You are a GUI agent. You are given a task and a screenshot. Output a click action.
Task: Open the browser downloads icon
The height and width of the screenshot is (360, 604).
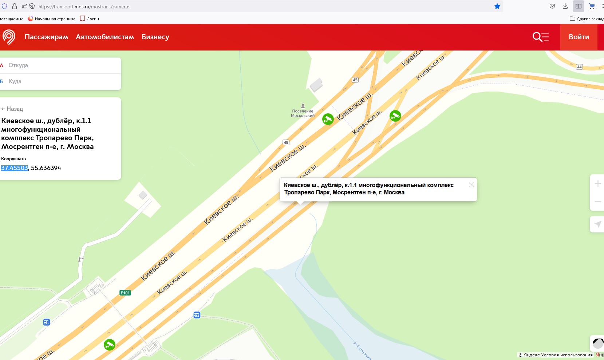[x=565, y=6]
